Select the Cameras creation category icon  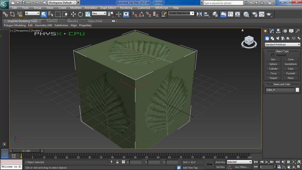[x=283, y=38]
